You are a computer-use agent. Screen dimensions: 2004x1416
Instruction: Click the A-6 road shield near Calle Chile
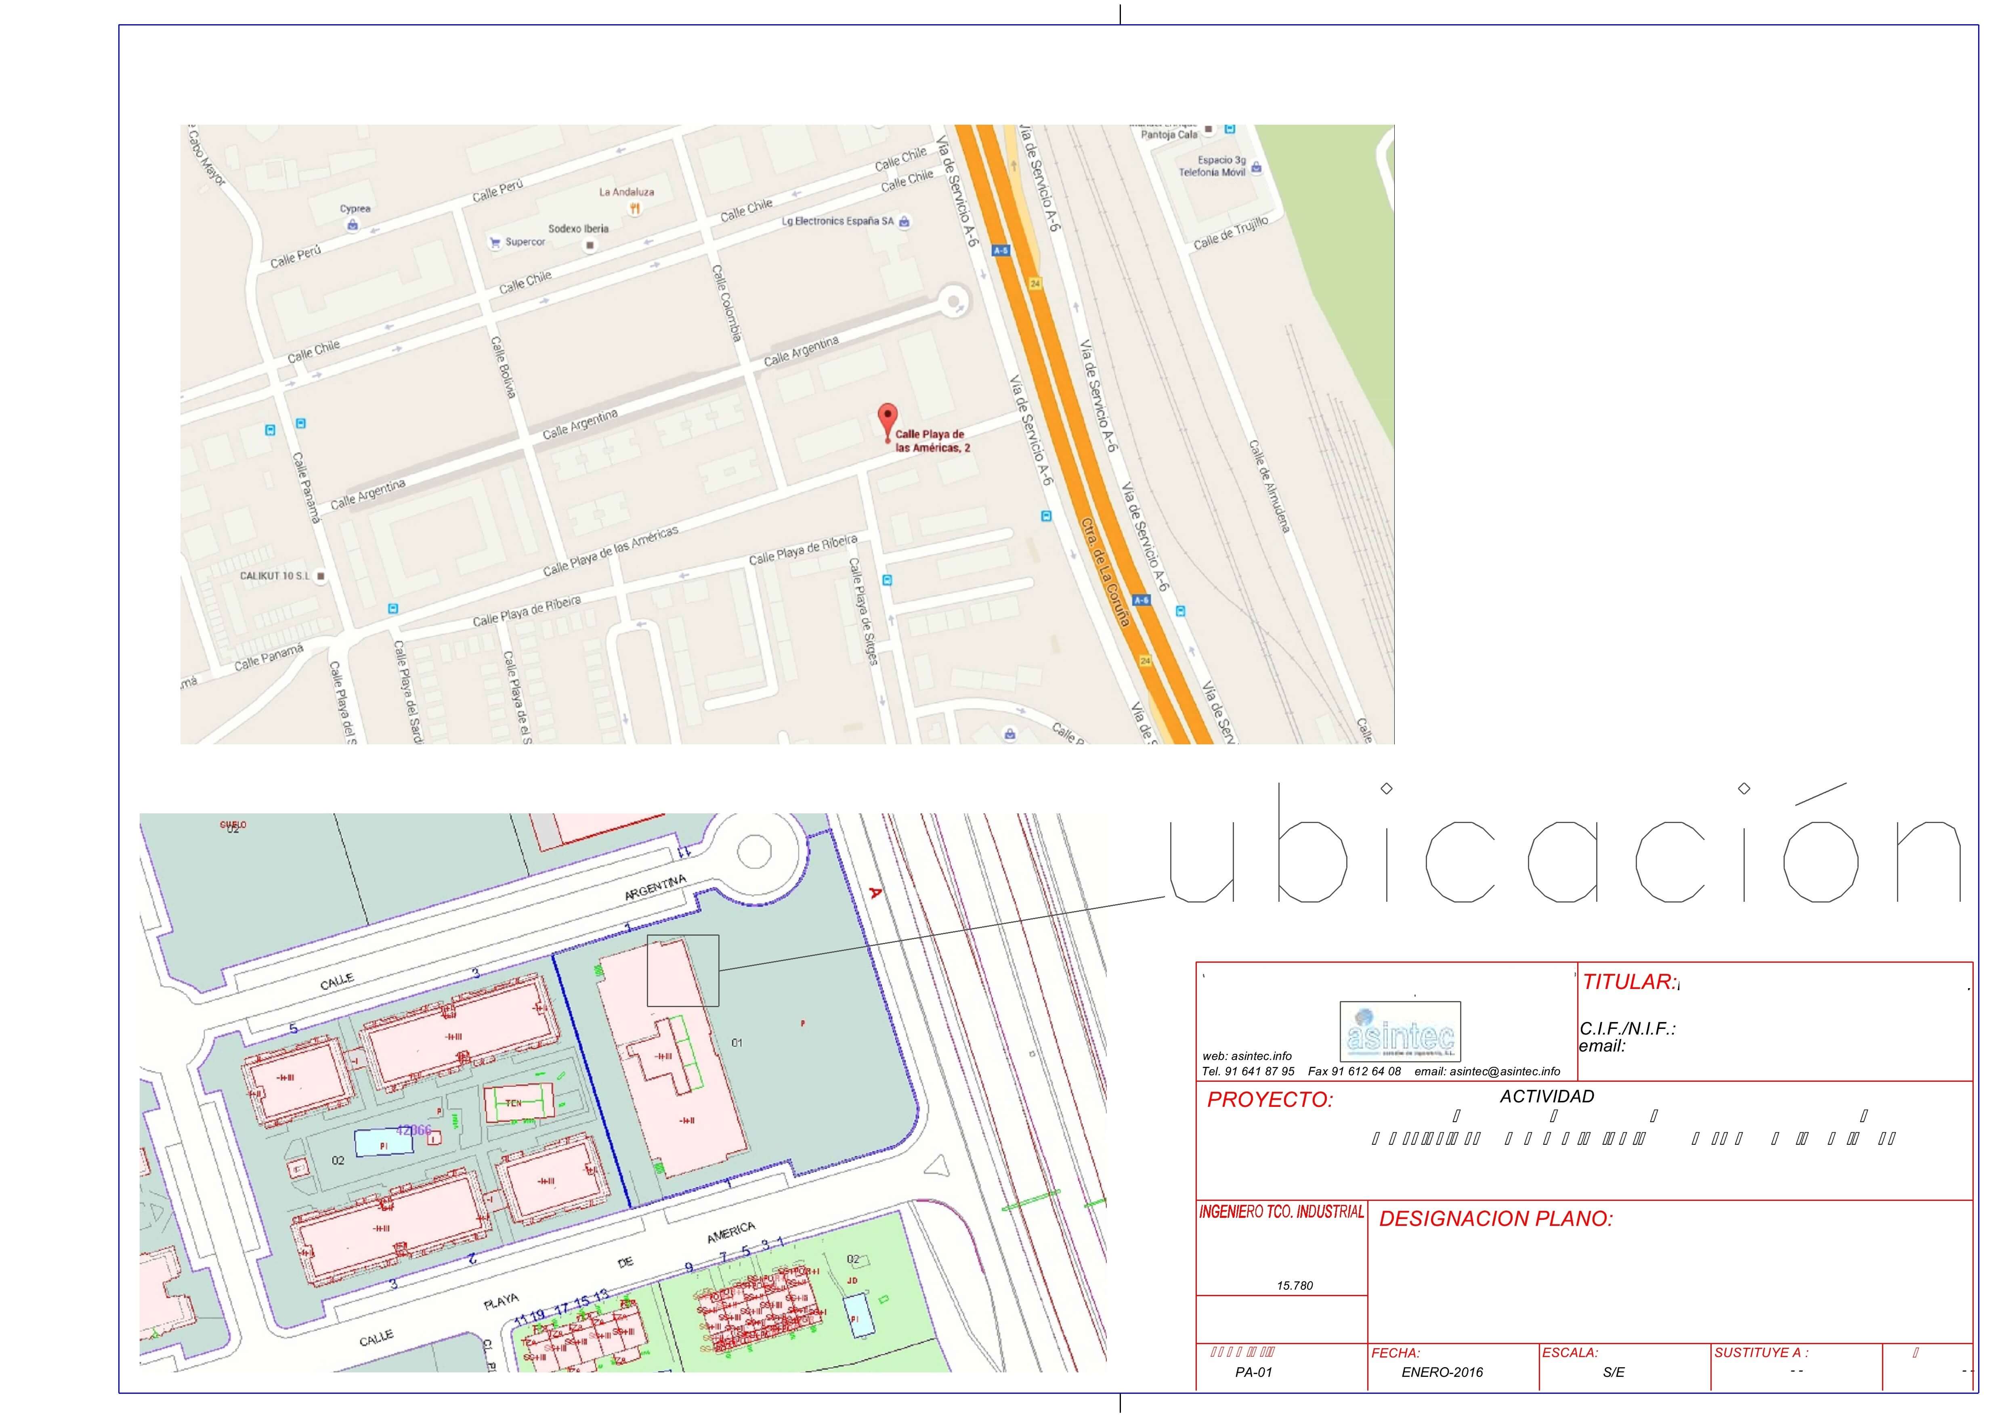click(1001, 250)
